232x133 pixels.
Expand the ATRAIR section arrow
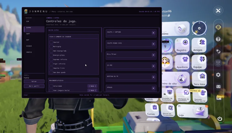(x=153, y=88)
